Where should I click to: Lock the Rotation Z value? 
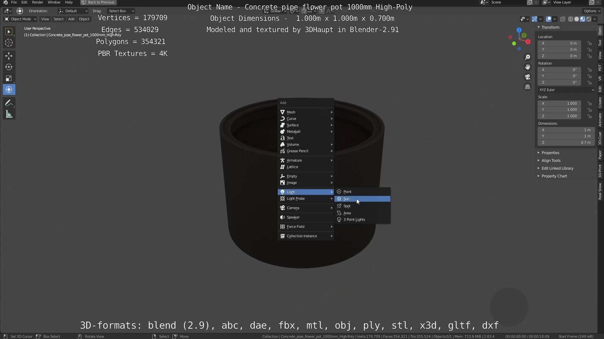(590, 82)
